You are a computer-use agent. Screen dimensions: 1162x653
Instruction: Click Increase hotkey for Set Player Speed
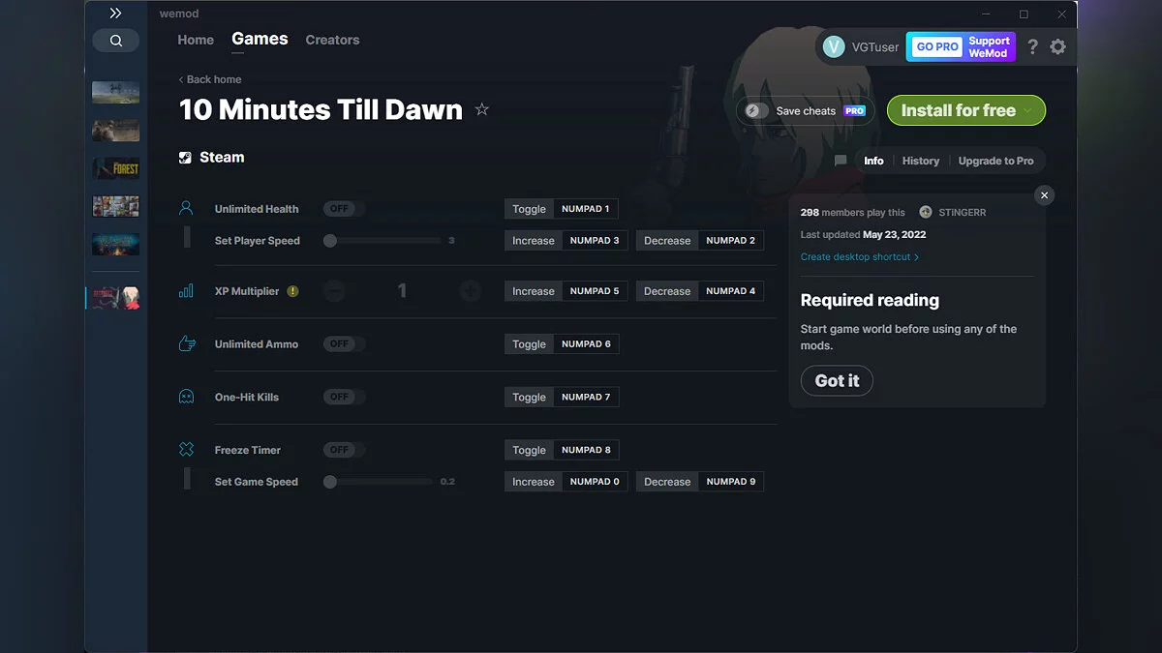534,241
